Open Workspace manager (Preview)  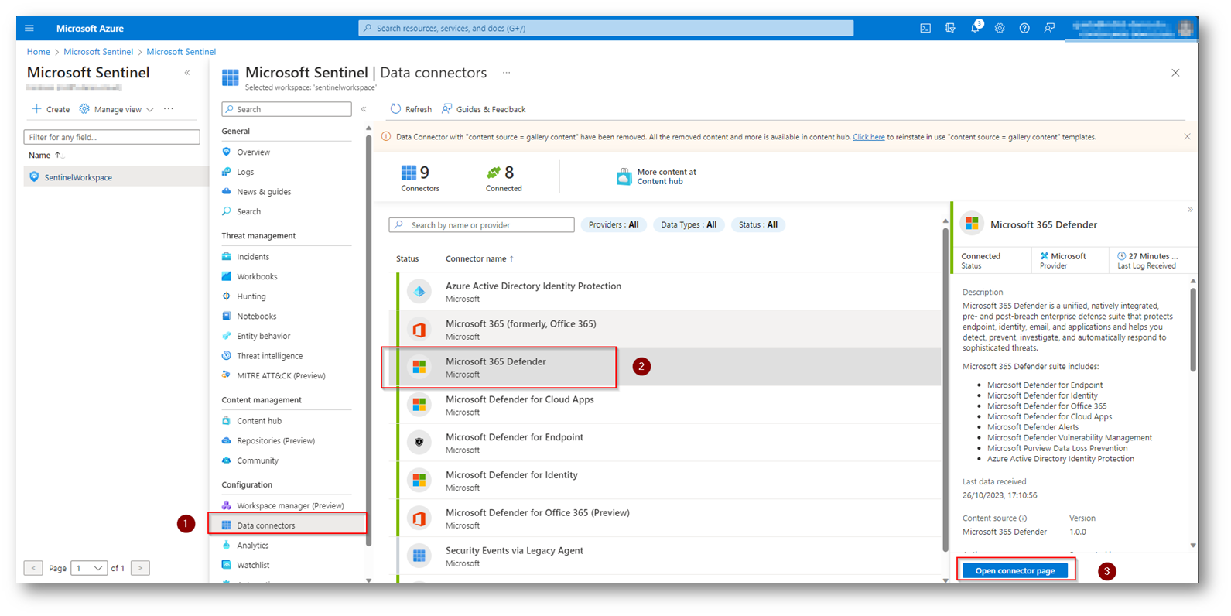(x=290, y=506)
